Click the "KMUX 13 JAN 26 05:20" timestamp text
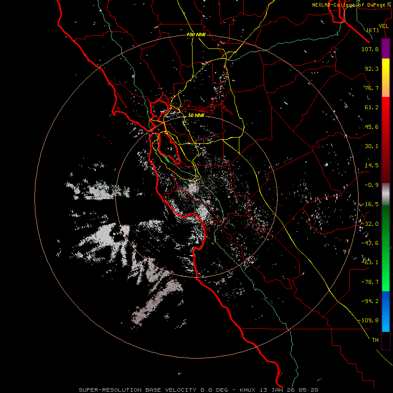The height and width of the screenshot is (393, 393). point(279,390)
